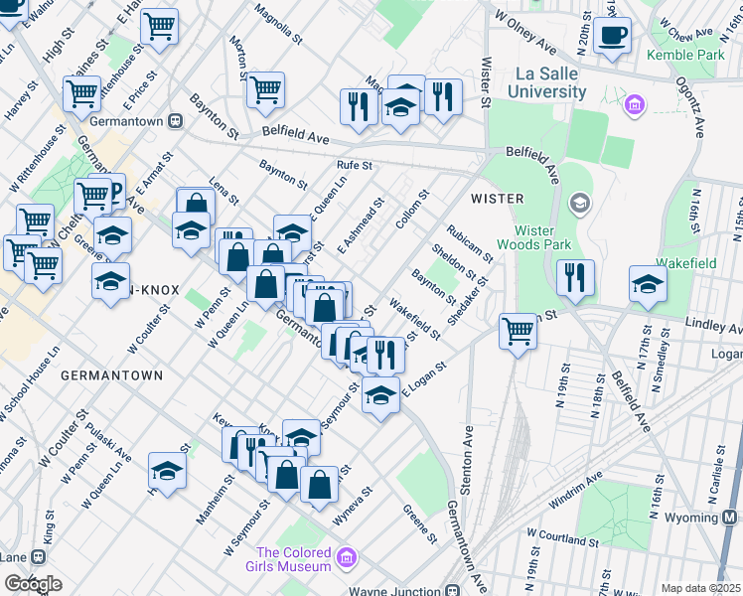Click the La Salle University label
This screenshot has height=596, width=743.
[x=547, y=82]
